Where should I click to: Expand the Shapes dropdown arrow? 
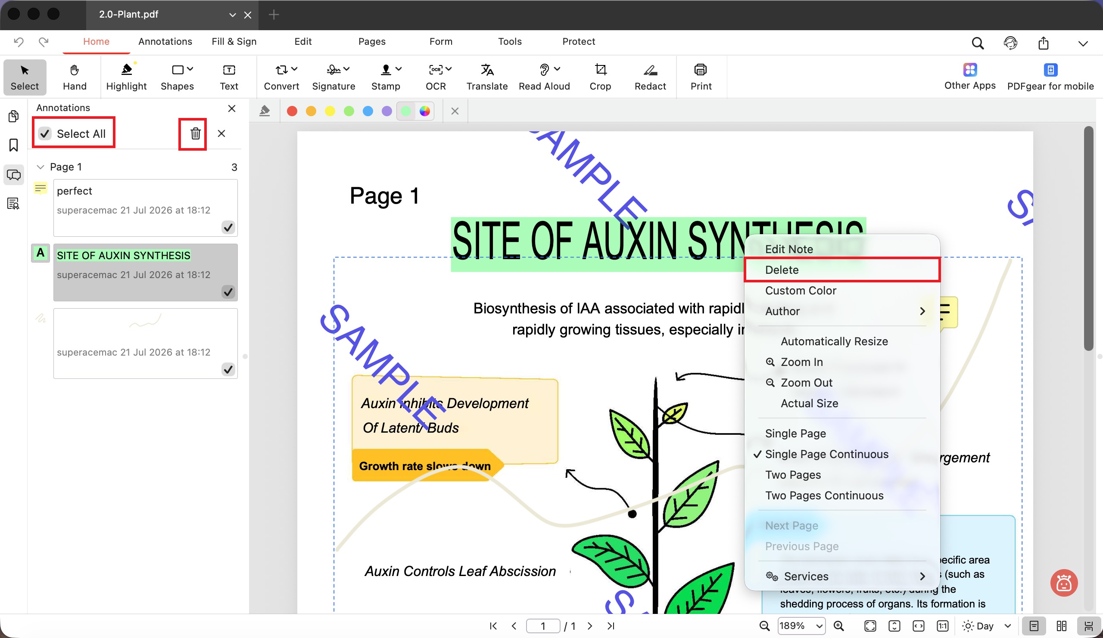coord(190,69)
